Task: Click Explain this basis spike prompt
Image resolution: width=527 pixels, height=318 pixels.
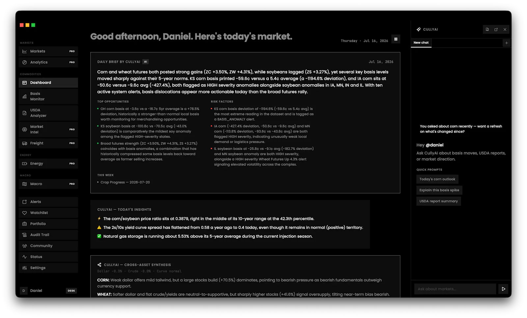Action: (439, 190)
